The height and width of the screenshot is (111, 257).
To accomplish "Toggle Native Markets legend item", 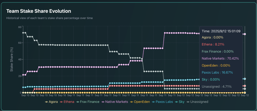I will [x=115, y=102].
